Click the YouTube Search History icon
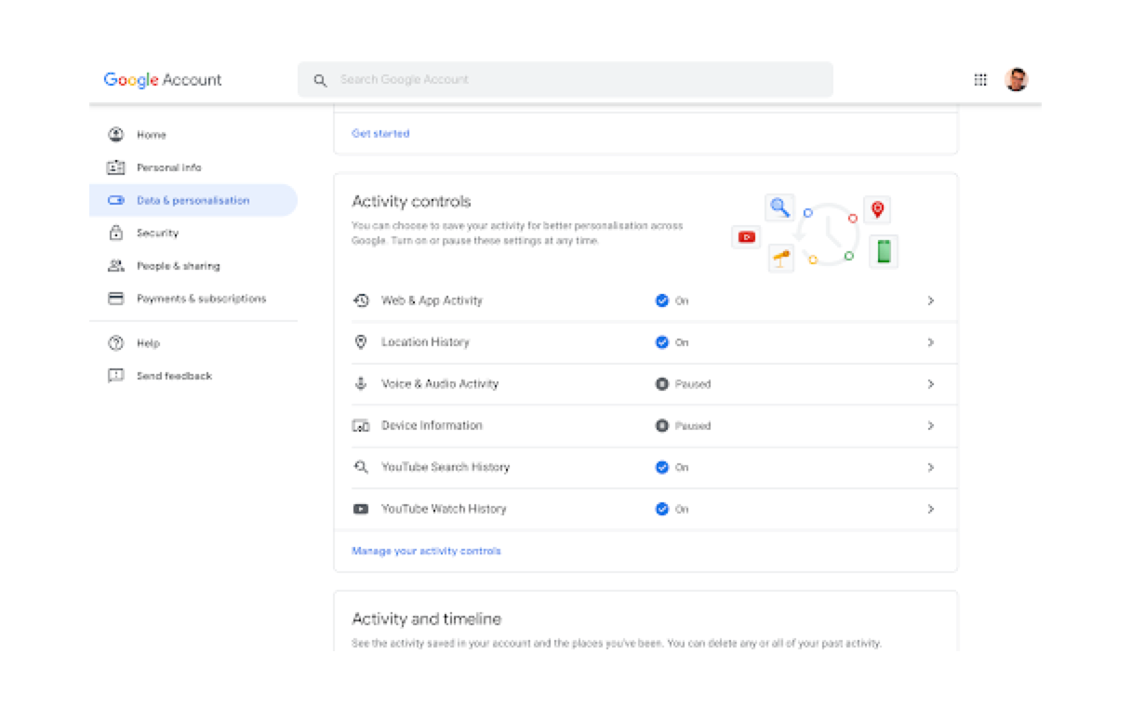The height and width of the screenshot is (707, 1131). (361, 467)
